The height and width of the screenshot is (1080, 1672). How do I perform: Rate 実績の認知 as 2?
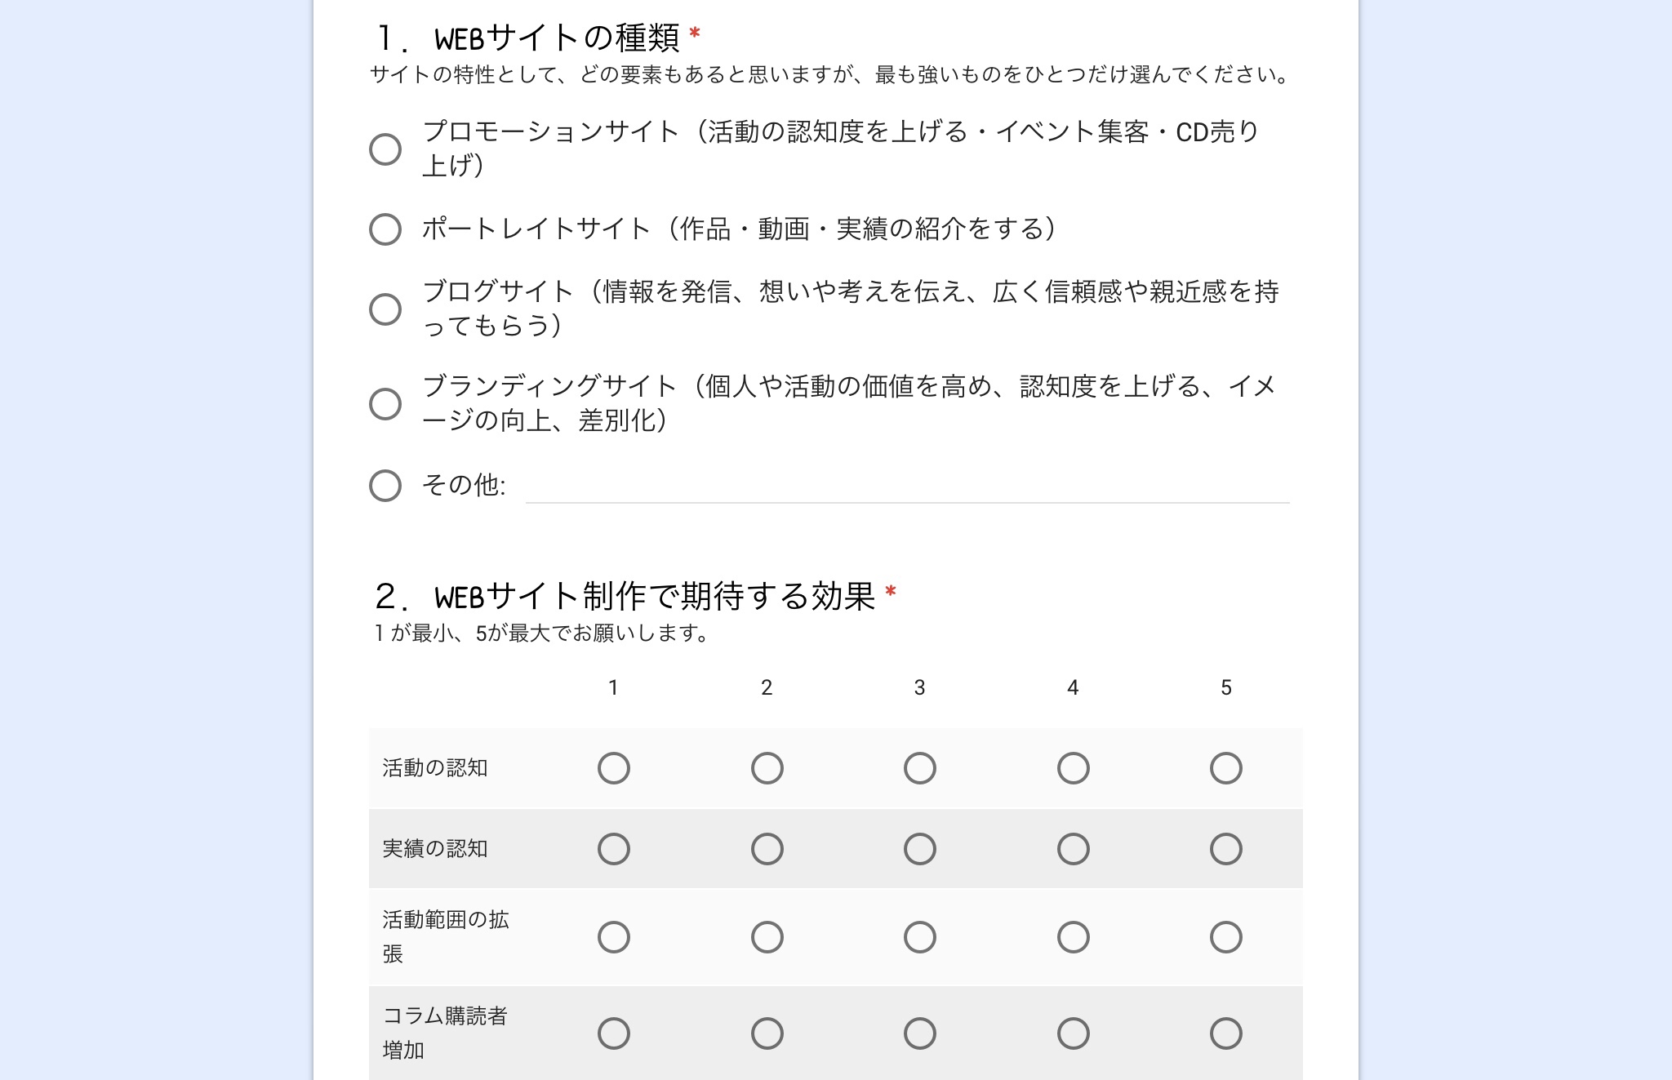(x=767, y=849)
